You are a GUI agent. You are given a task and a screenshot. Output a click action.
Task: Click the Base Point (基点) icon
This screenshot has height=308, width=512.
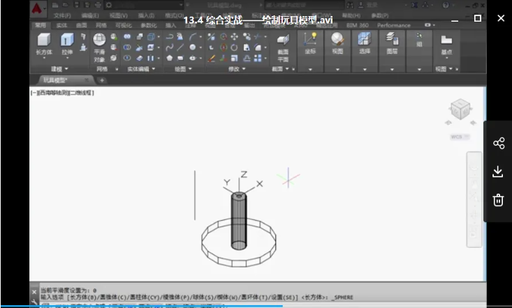coord(446,41)
